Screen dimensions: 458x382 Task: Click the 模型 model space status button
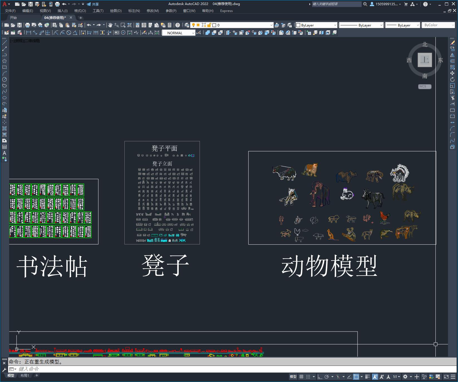tap(293, 377)
